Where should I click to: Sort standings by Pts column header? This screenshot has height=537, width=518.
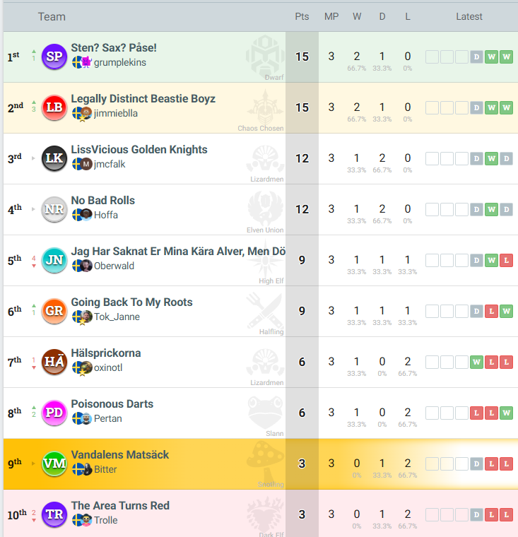click(302, 16)
